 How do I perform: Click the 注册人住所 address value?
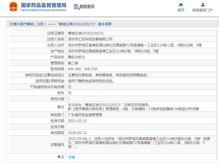135,45
